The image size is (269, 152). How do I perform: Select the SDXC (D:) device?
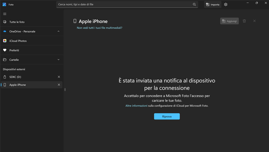[32, 77]
